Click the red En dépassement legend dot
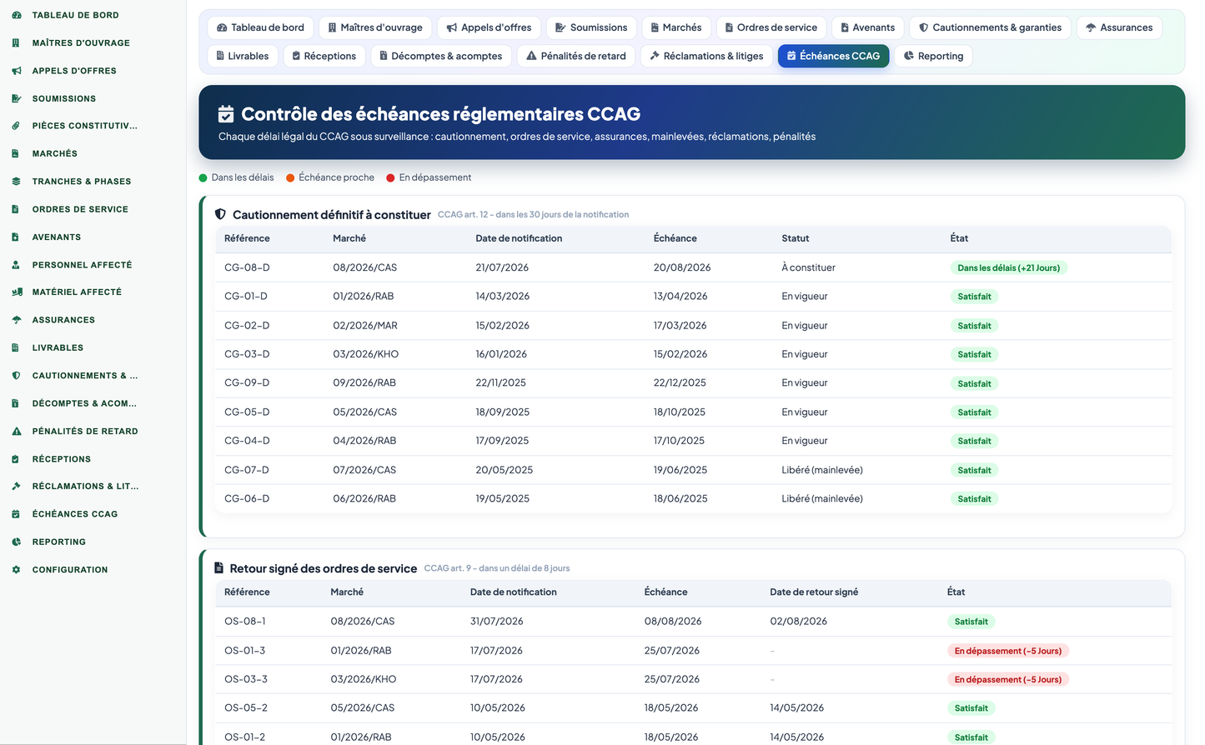The width and height of the screenshot is (1205, 745). (390, 177)
